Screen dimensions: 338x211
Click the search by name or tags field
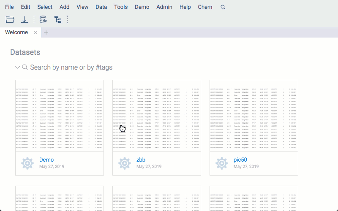coord(72,67)
